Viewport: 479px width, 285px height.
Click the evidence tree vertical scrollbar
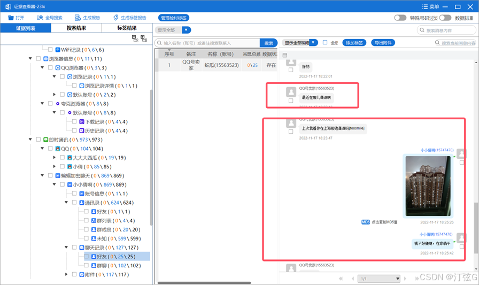[x=151, y=157]
